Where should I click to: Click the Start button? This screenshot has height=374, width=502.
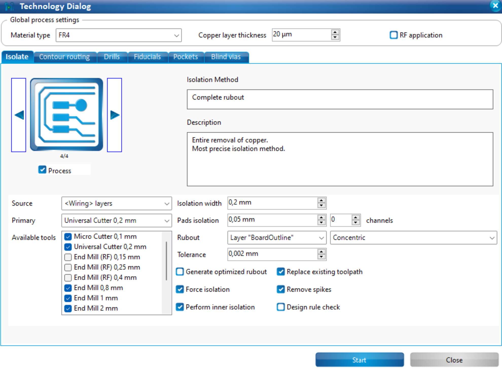pyautogui.click(x=359, y=360)
